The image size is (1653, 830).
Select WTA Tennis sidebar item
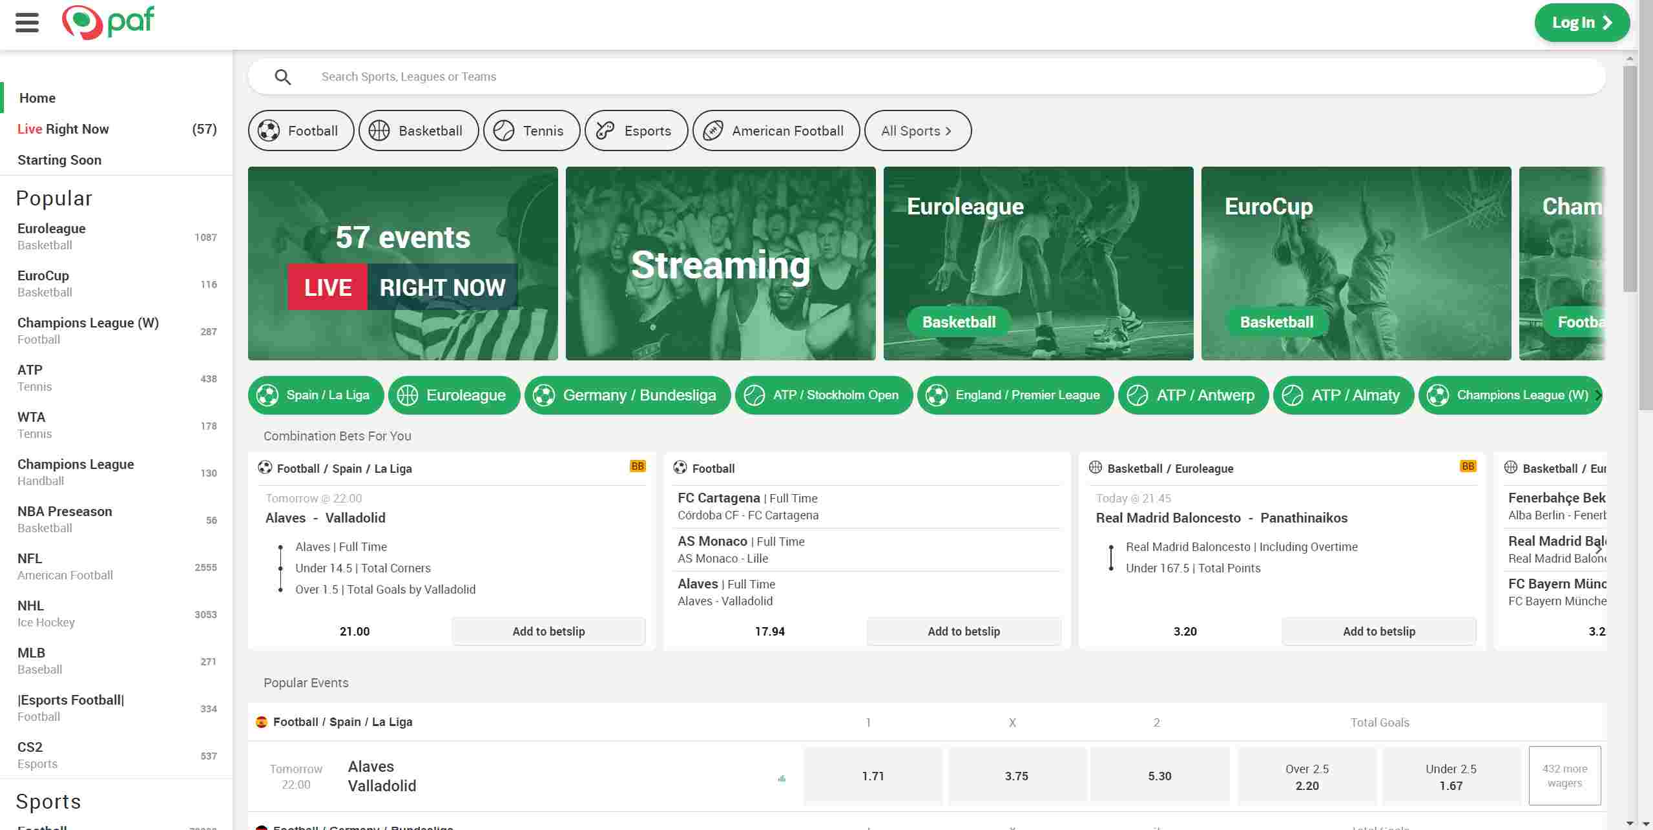(116, 426)
